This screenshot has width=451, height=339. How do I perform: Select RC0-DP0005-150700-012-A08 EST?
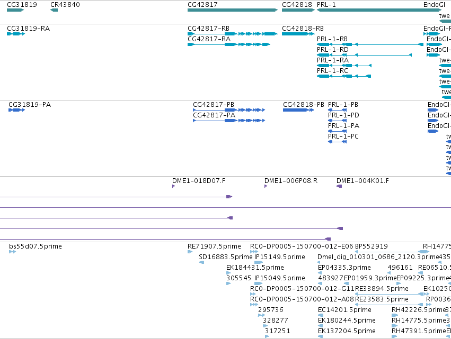[x=254, y=305]
